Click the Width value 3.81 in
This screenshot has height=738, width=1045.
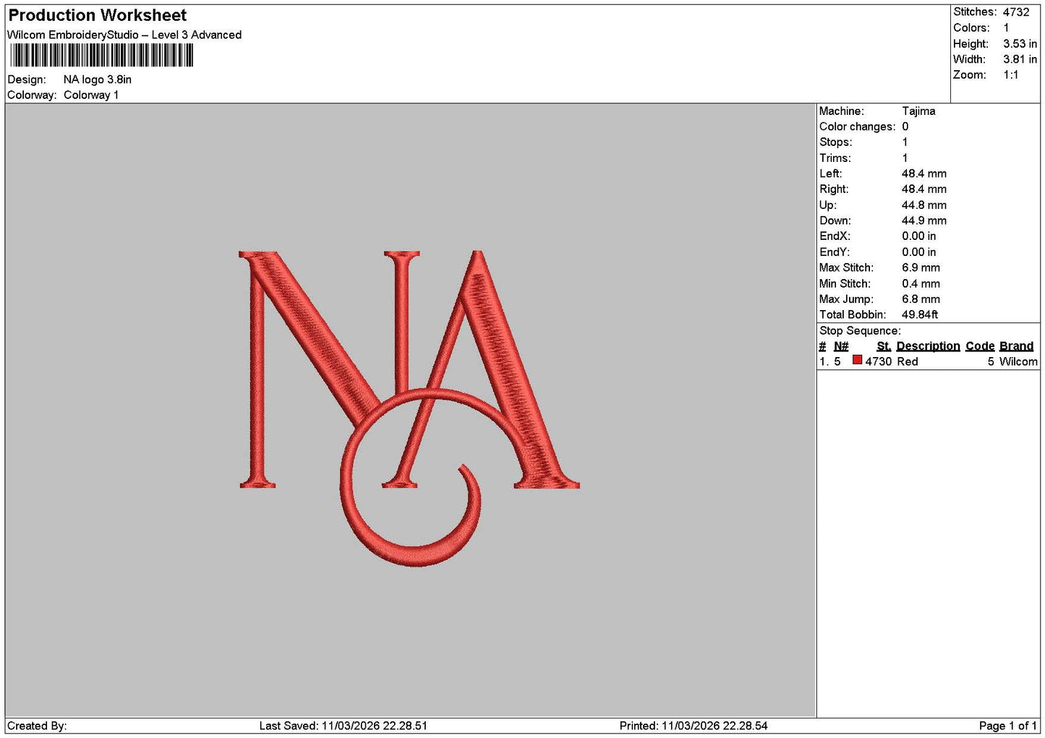click(x=1020, y=59)
